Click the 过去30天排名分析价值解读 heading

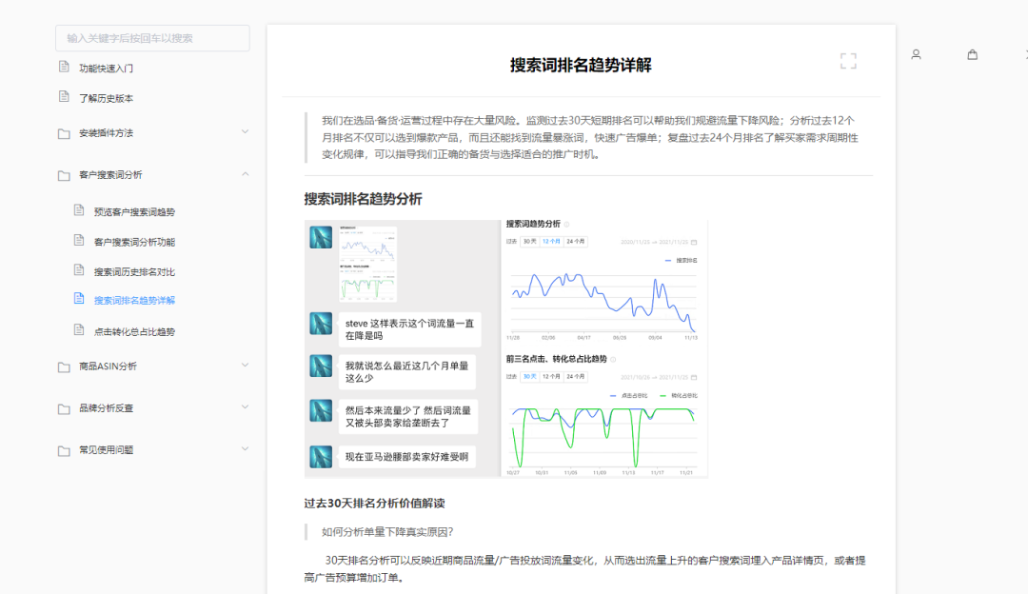(x=374, y=504)
